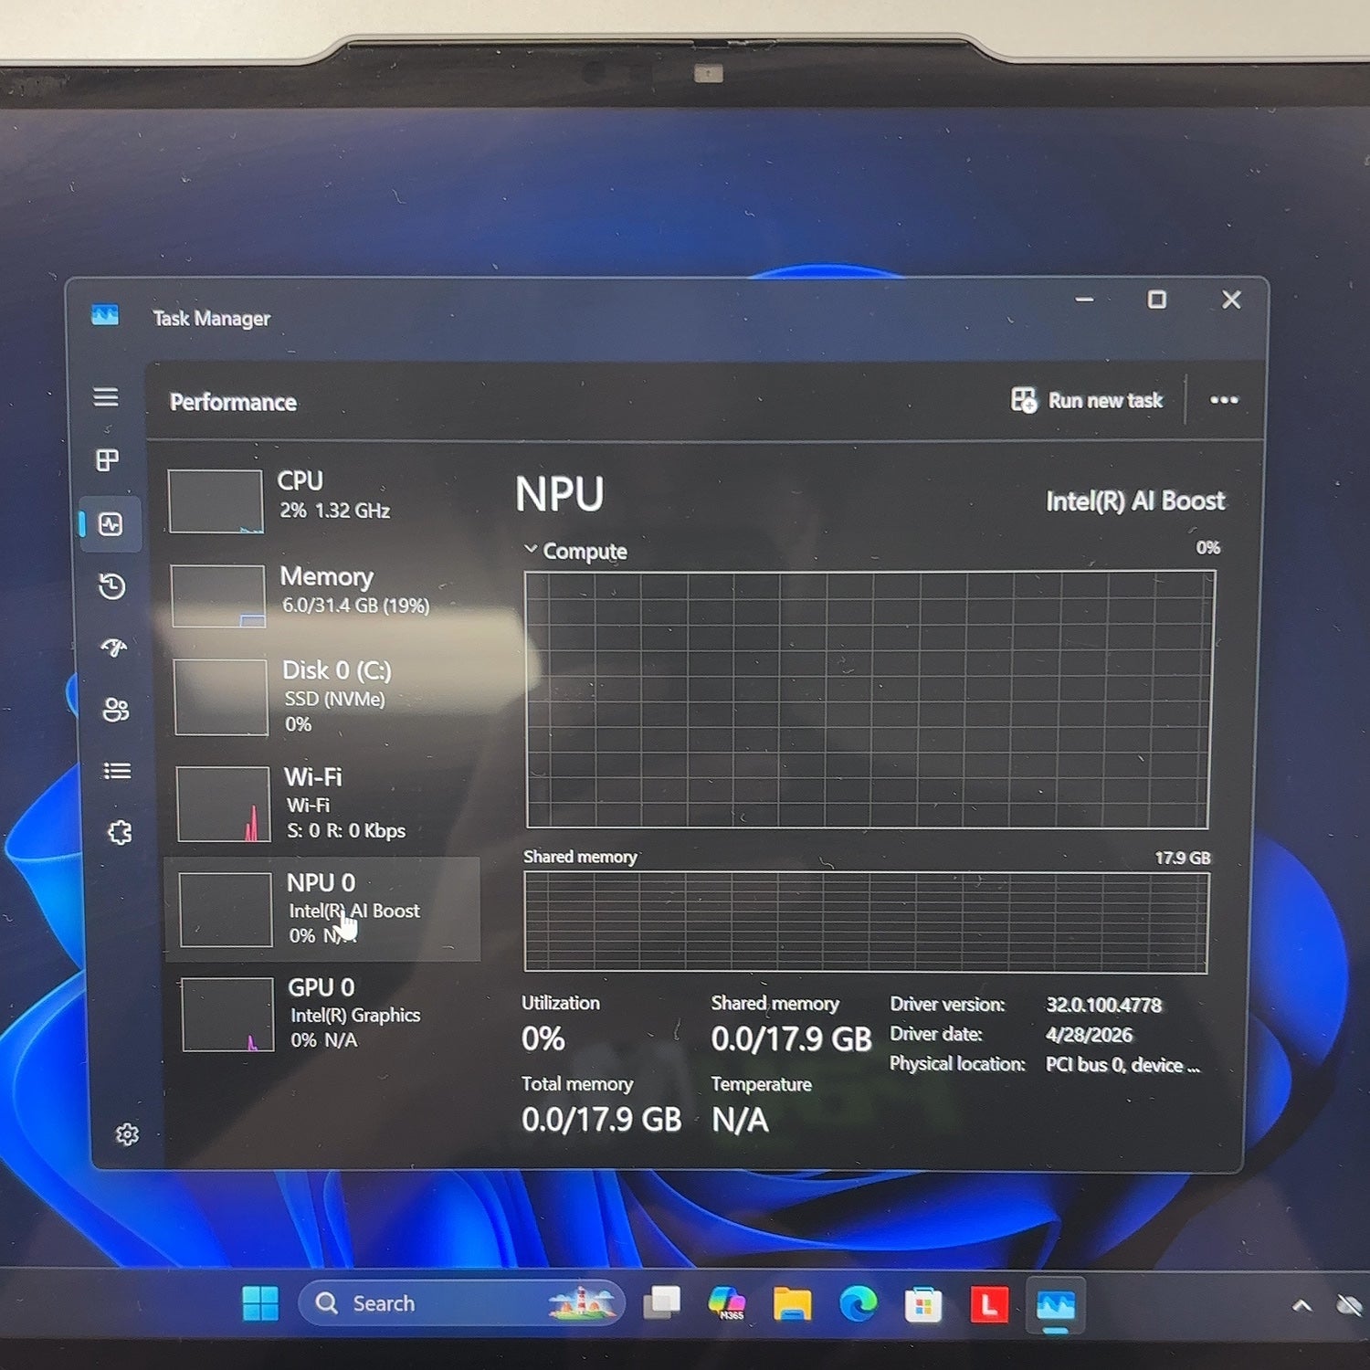Image resolution: width=1370 pixels, height=1370 pixels.
Task: Close the Task Manager window
Action: click(x=1231, y=300)
